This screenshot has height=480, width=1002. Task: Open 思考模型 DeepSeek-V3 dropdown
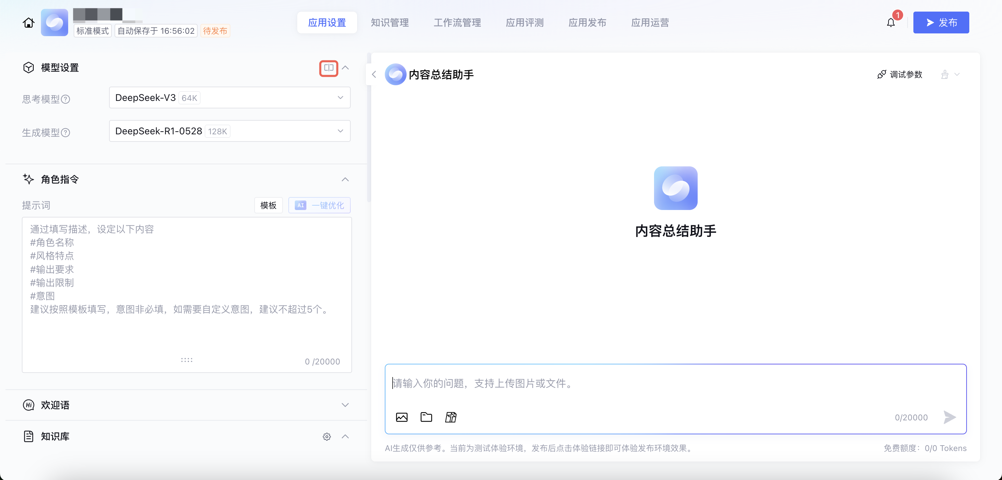click(229, 97)
